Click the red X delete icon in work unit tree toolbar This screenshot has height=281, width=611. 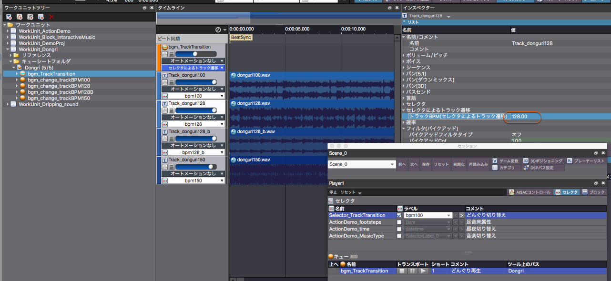(x=51, y=17)
